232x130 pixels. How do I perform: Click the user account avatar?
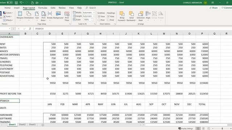205,3
